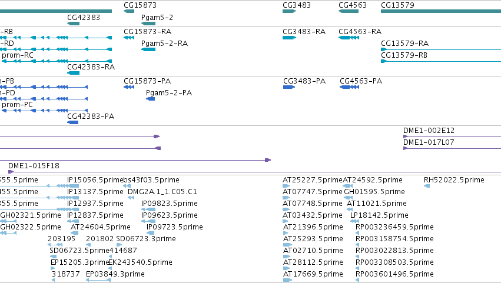This screenshot has height=283, width=501.
Task: Select EST EK243540.5prime
Action: point(140,263)
